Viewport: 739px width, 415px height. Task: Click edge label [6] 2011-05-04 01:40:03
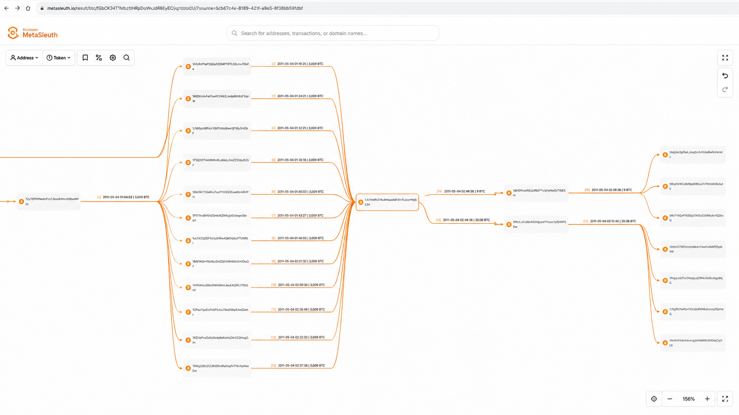tap(297, 192)
